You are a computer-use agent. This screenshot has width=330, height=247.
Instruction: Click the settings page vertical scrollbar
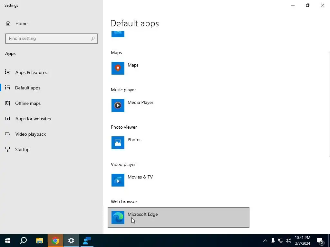(x=329, y=105)
